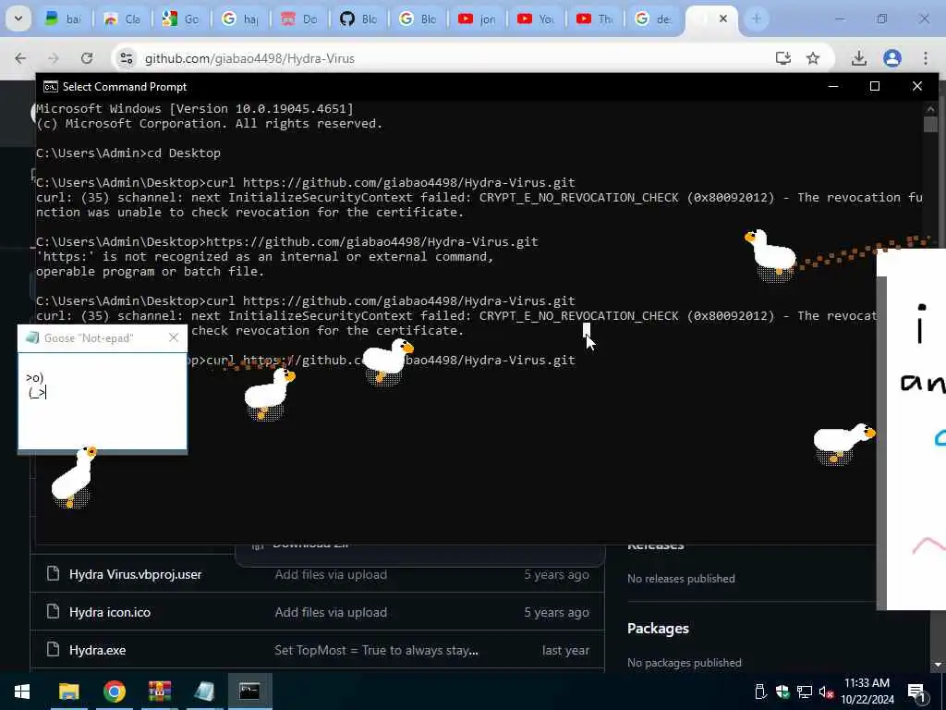This screenshot has height=710, width=946.
Task: Open Chrome downloads
Action: click(x=859, y=58)
